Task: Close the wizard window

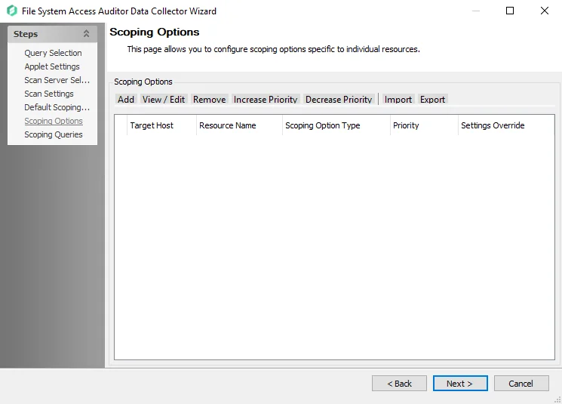Action: pyautogui.click(x=545, y=11)
